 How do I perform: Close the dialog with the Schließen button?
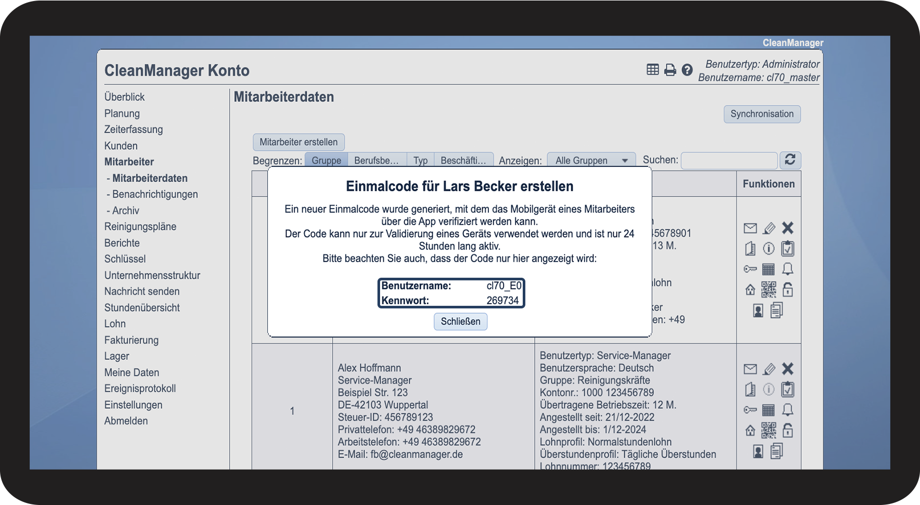461,321
